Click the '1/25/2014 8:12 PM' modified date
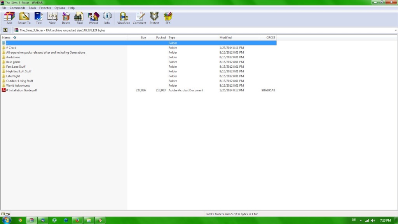This screenshot has height=224, width=398. [x=232, y=90]
